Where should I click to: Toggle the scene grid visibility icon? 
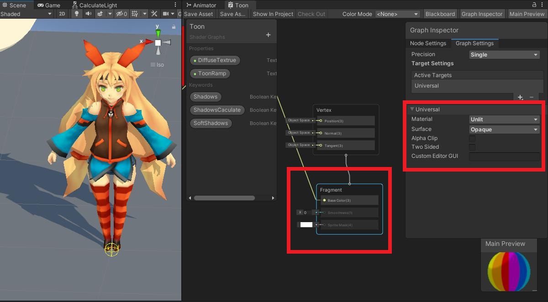[135, 14]
